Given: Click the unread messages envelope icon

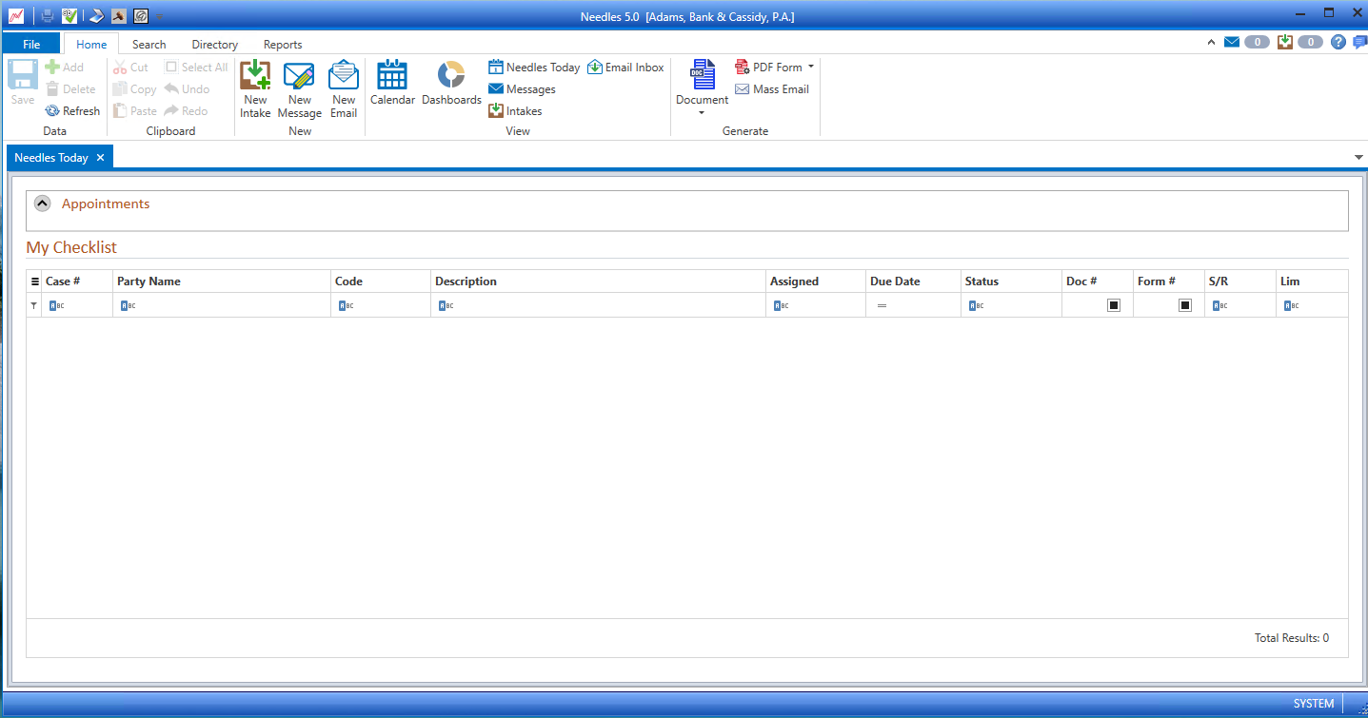Looking at the screenshot, I should 1232,42.
